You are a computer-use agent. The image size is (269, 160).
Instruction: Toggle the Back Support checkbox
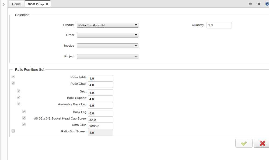[19, 97]
